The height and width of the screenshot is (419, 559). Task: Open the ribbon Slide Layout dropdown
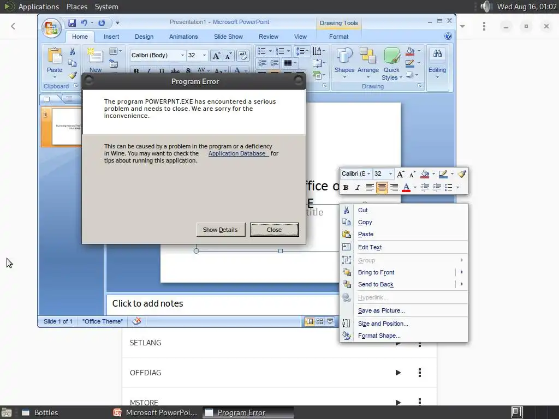pyautogui.click(x=116, y=51)
